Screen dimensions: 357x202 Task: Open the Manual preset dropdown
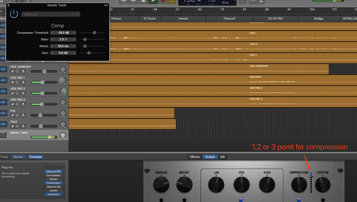(x=51, y=14)
